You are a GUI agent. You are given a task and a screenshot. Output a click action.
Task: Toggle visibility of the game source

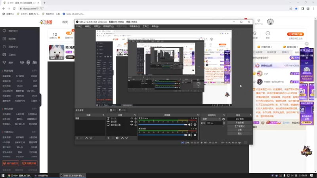point(132,122)
